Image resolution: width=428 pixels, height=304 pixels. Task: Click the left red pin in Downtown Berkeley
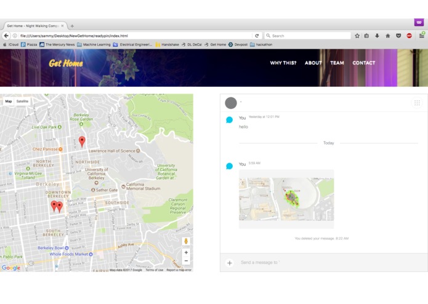pyautogui.click(x=54, y=206)
